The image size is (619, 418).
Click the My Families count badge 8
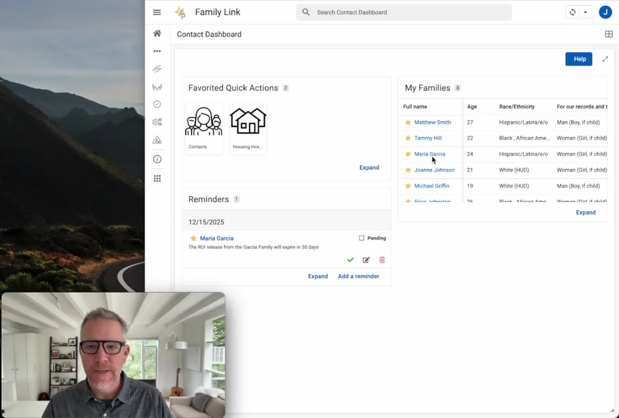pyautogui.click(x=458, y=88)
